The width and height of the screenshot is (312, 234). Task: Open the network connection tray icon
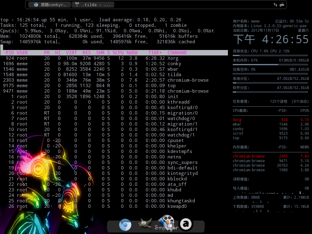pos(282,5)
